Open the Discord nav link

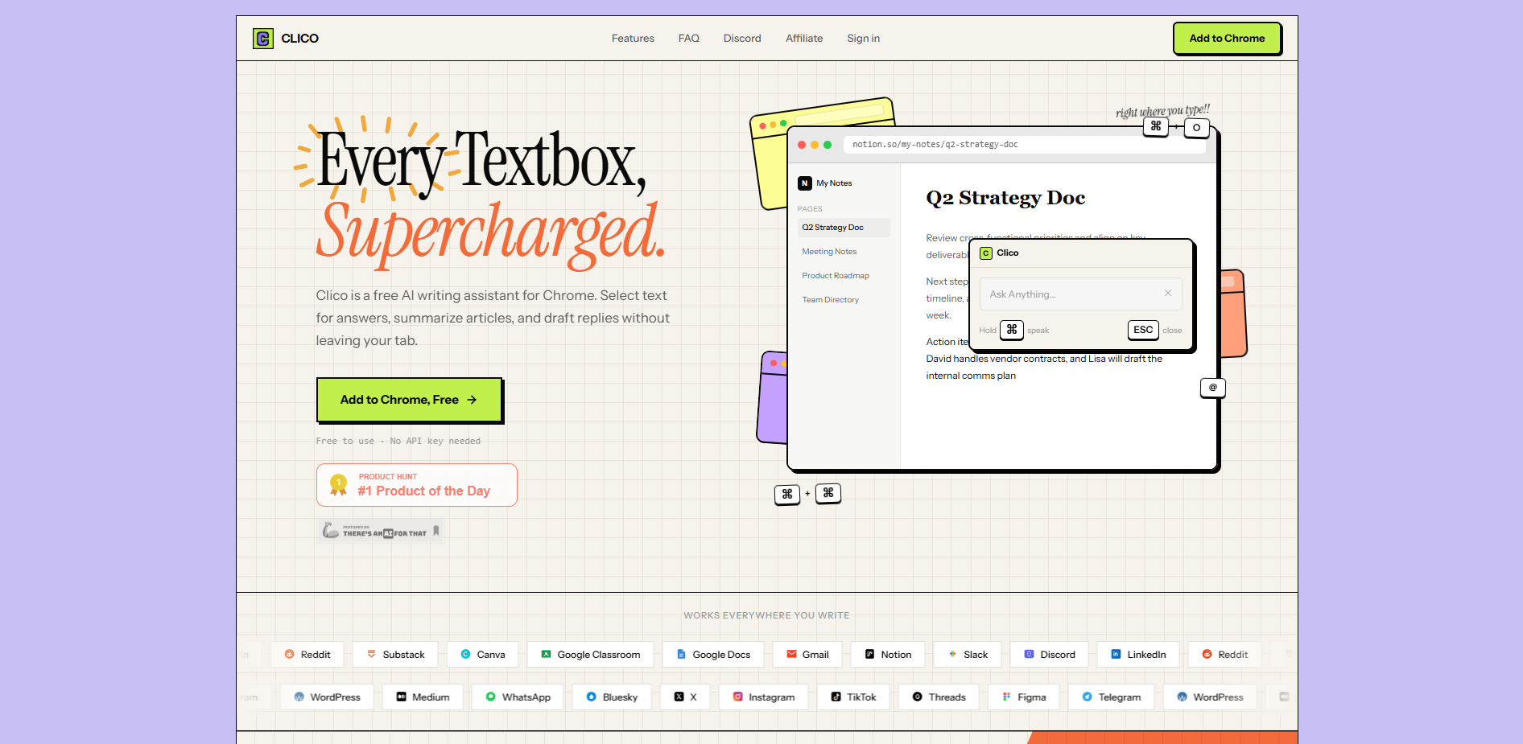pyautogui.click(x=742, y=39)
